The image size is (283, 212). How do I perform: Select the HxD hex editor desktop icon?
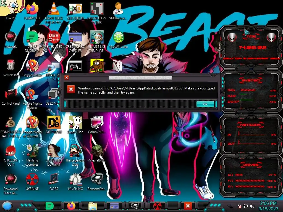pyautogui.click(x=75, y=10)
